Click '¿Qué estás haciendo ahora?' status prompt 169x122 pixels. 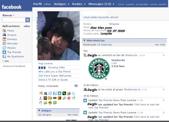pyautogui.click(x=101, y=17)
